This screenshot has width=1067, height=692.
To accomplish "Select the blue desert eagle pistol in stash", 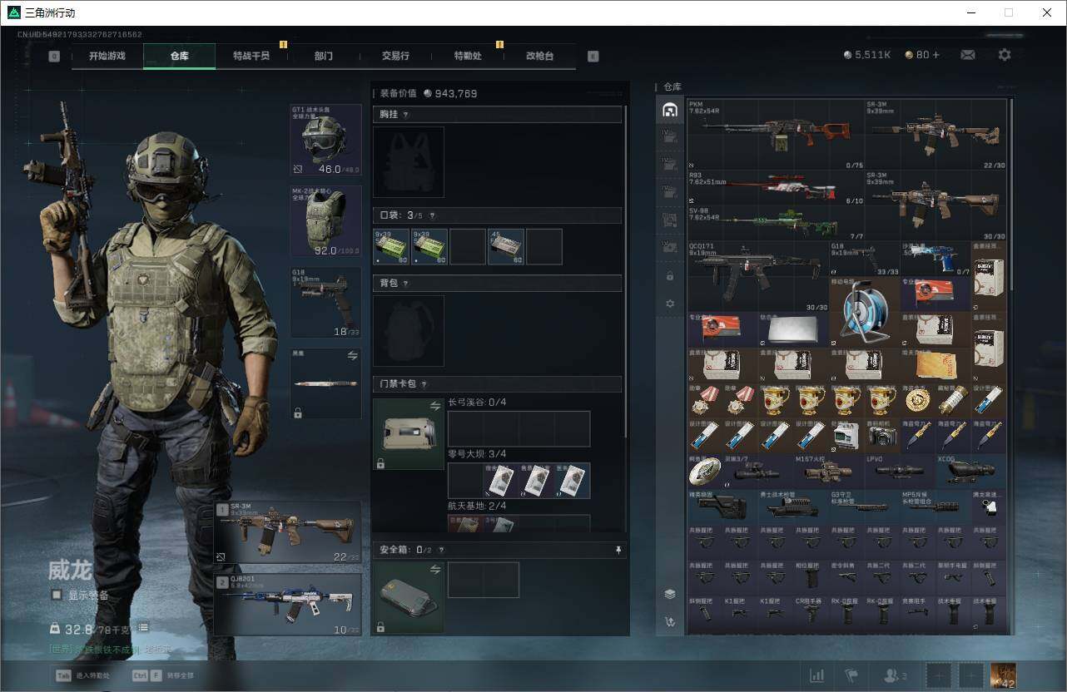I will 935,259.
